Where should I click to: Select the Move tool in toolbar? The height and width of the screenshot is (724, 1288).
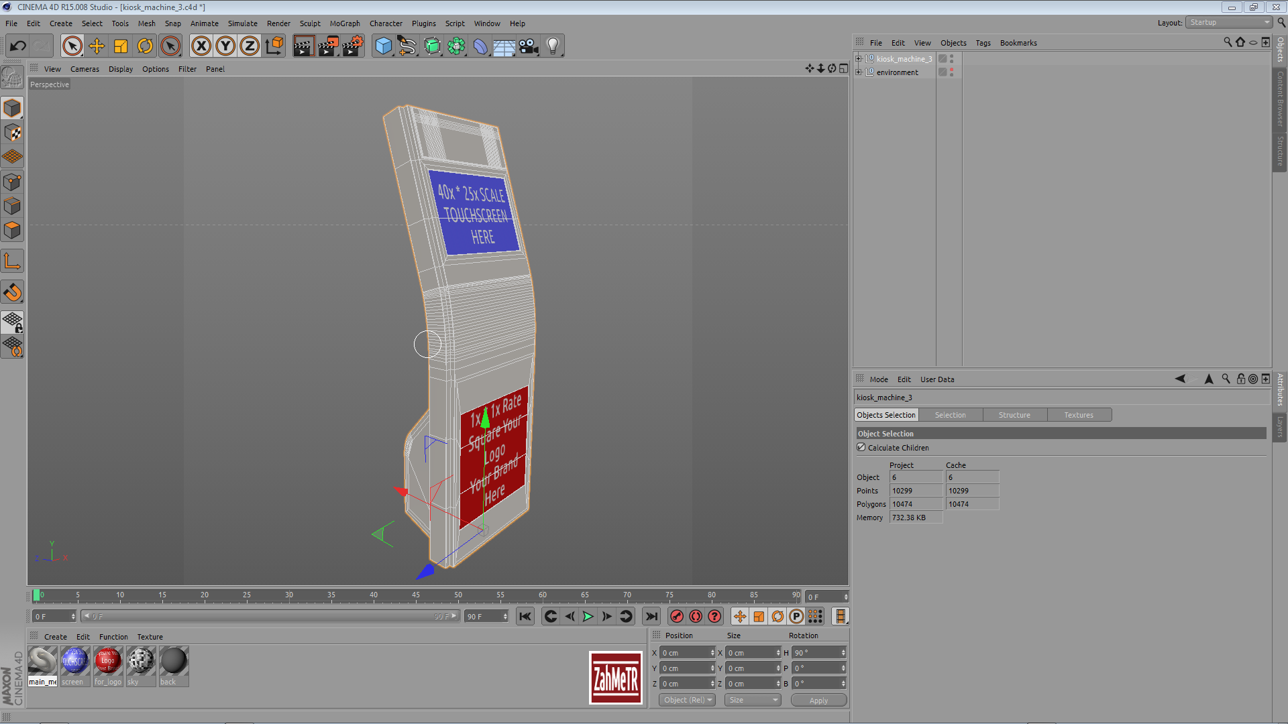(x=97, y=46)
